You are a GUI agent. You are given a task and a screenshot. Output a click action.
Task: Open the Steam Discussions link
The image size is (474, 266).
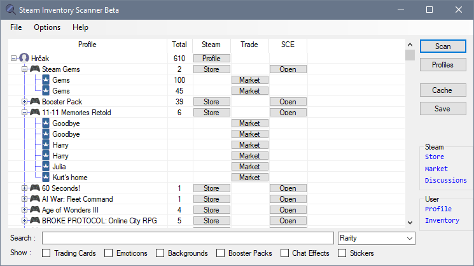[x=445, y=181]
